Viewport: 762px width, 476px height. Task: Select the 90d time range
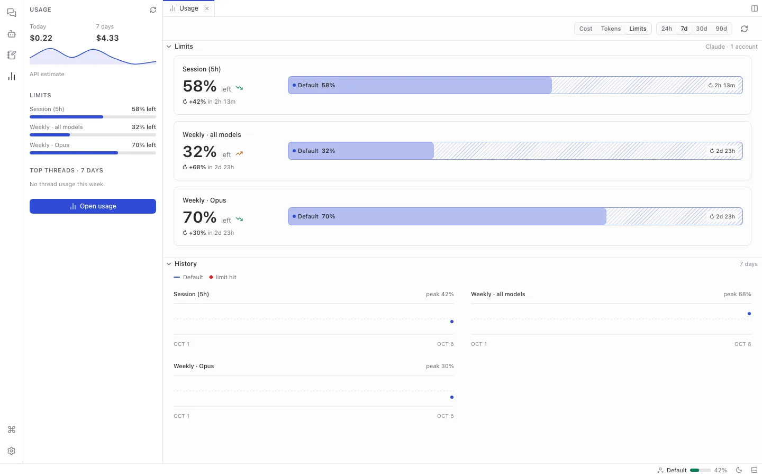[x=721, y=29]
